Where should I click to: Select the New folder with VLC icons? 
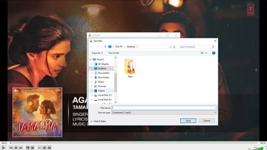(130, 68)
